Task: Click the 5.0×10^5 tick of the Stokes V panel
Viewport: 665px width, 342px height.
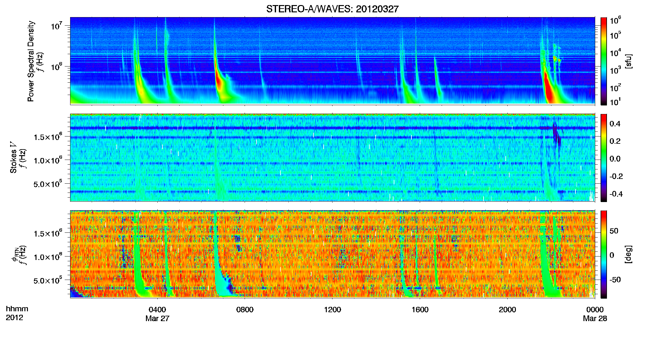Action: pyautogui.click(x=48, y=184)
